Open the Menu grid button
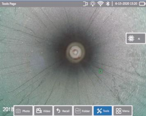Viewport: 146px width, 116px height. [x=123, y=111]
